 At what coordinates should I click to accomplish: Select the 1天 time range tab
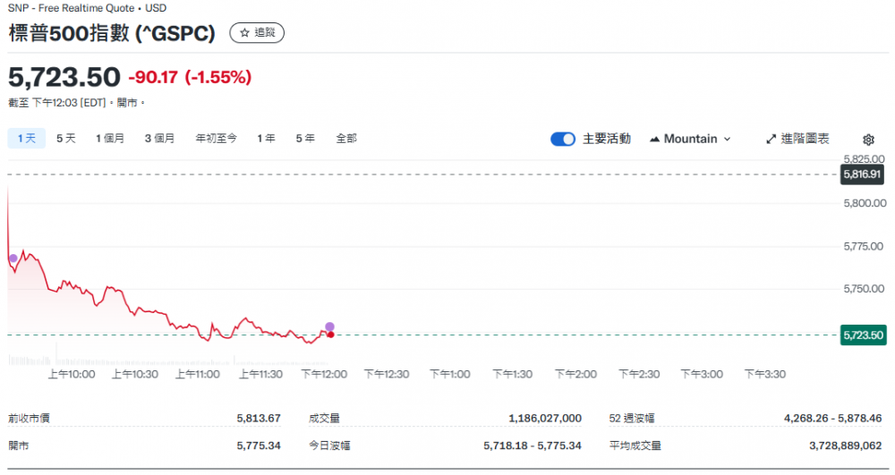click(x=26, y=139)
